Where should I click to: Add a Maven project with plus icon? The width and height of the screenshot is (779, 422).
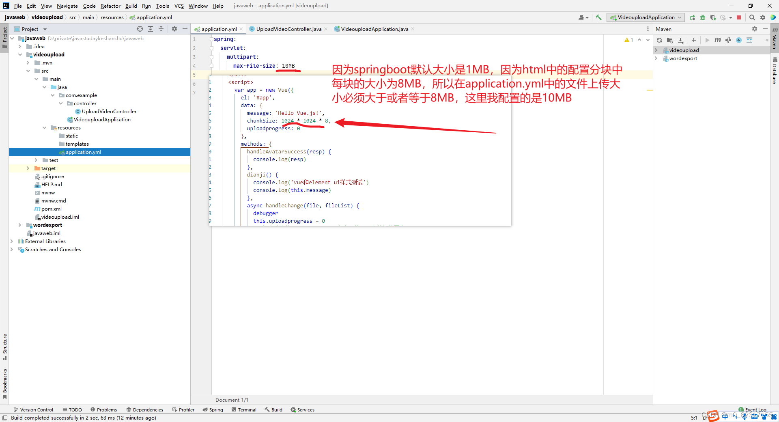[x=694, y=40]
